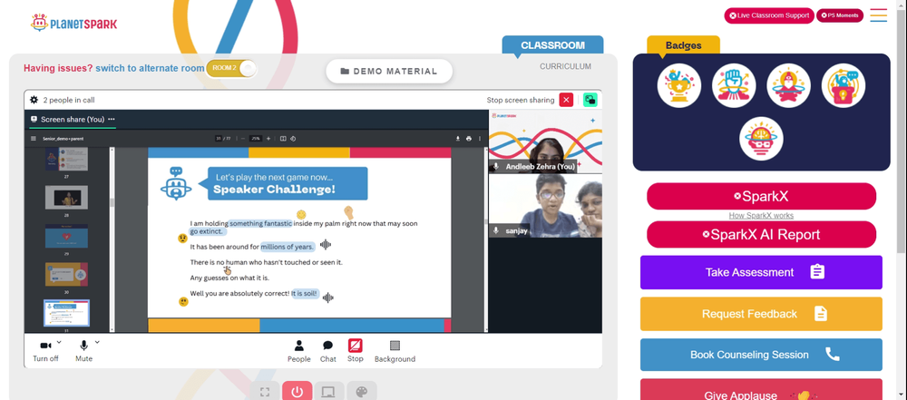Select slide thumbnail 29

click(66, 236)
